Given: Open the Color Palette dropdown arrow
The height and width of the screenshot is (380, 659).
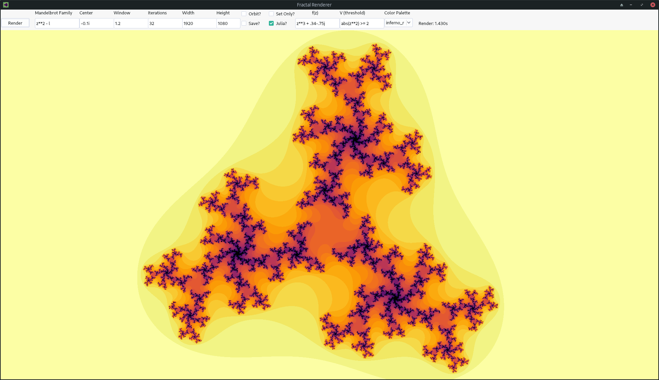Looking at the screenshot, I should (x=409, y=23).
